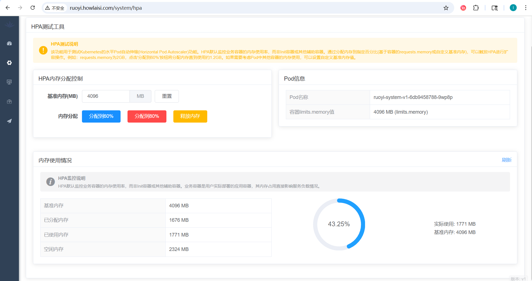Reload the page with the refresh icon
This screenshot has width=532, height=281.
point(33,8)
